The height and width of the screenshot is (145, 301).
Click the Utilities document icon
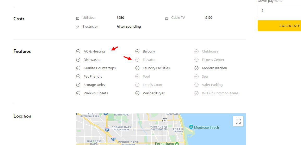78,18
